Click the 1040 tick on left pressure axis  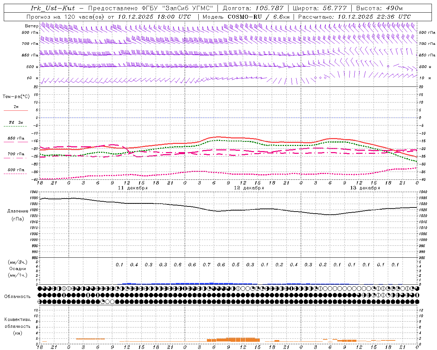[34, 192]
